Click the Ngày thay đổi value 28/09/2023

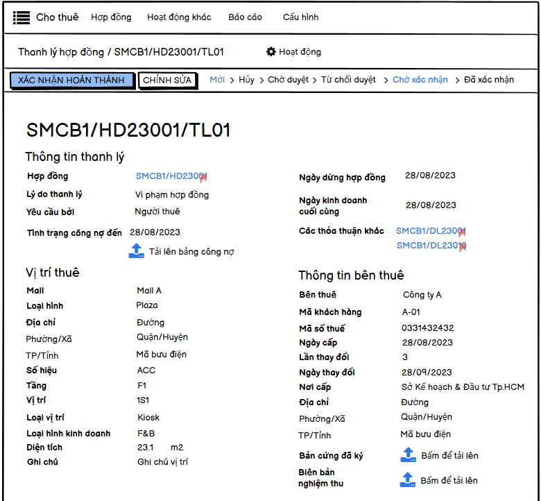(427, 372)
